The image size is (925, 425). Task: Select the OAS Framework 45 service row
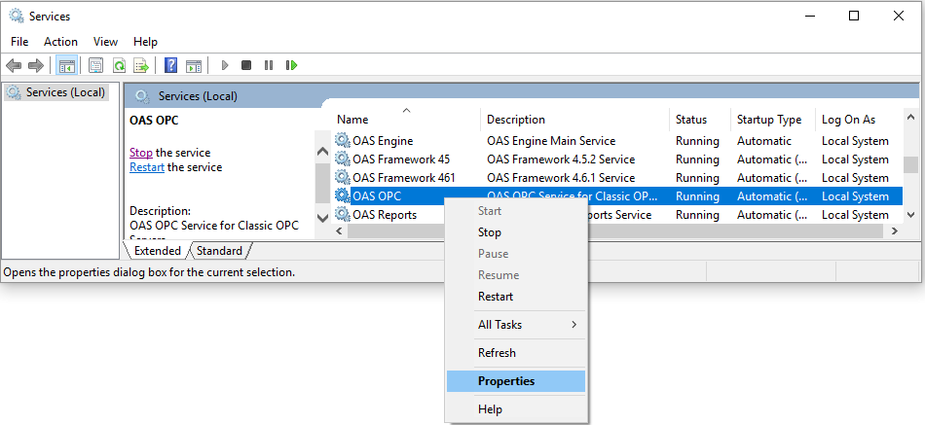pyautogui.click(x=617, y=159)
